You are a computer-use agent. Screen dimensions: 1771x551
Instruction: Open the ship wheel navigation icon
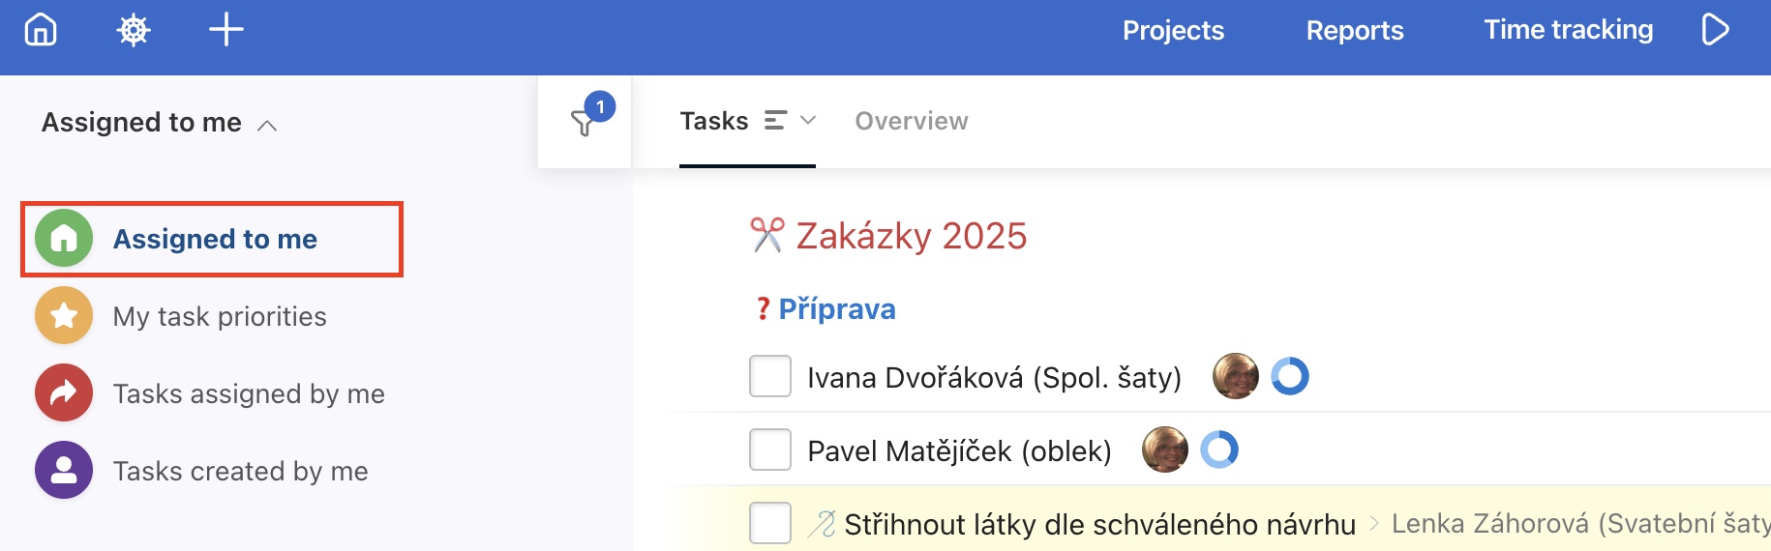click(134, 30)
